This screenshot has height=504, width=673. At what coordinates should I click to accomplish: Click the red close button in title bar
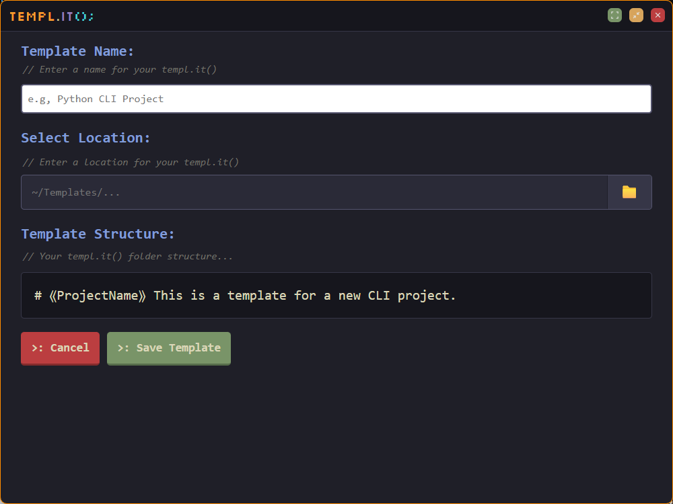pyautogui.click(x=657, y=15)
